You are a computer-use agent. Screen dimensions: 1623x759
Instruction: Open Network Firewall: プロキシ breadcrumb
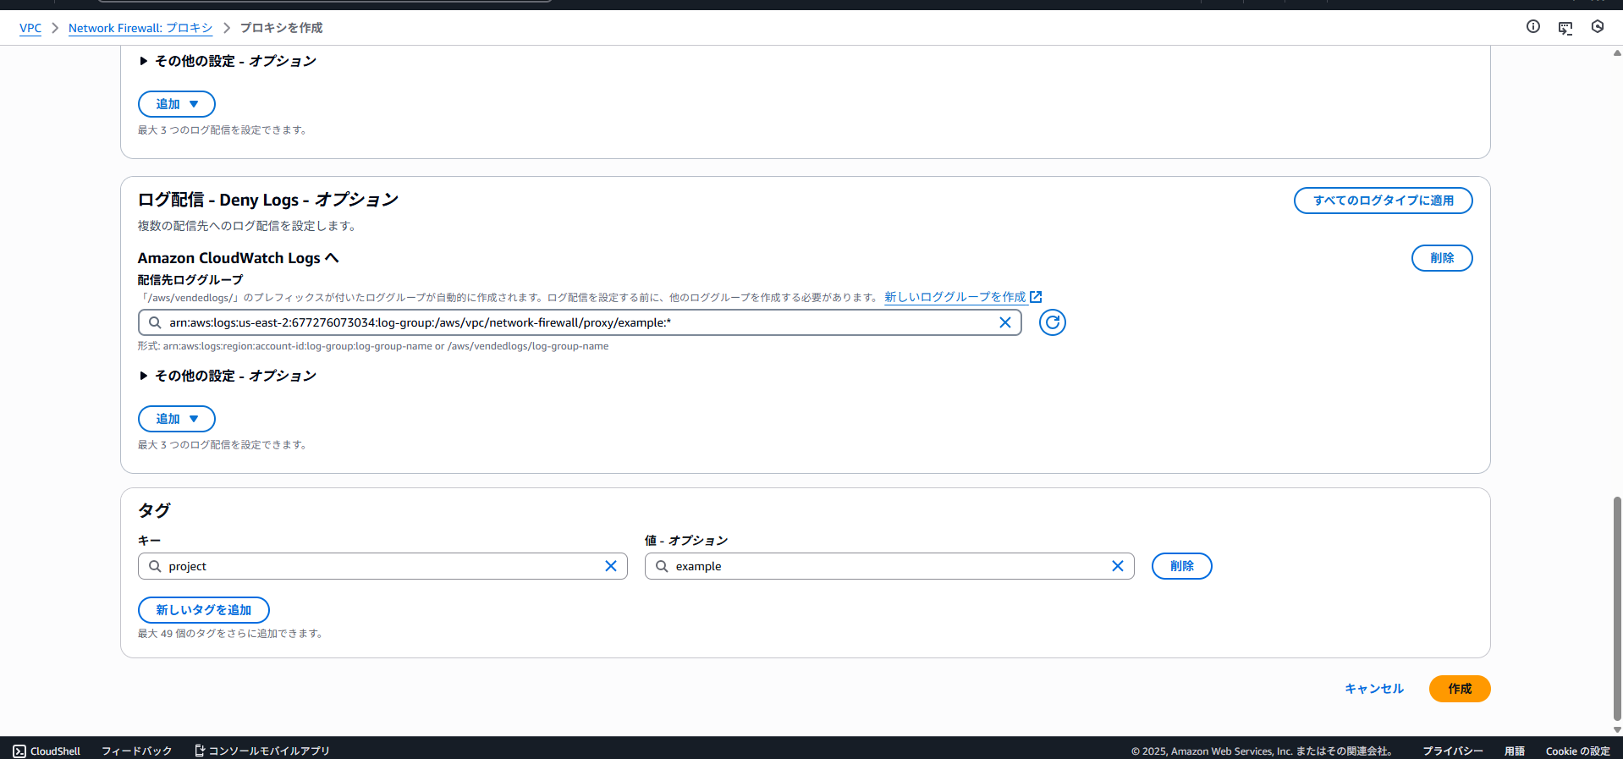140,28
